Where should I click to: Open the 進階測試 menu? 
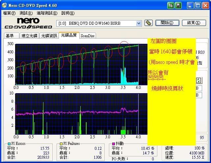click(x=47, y=13)
